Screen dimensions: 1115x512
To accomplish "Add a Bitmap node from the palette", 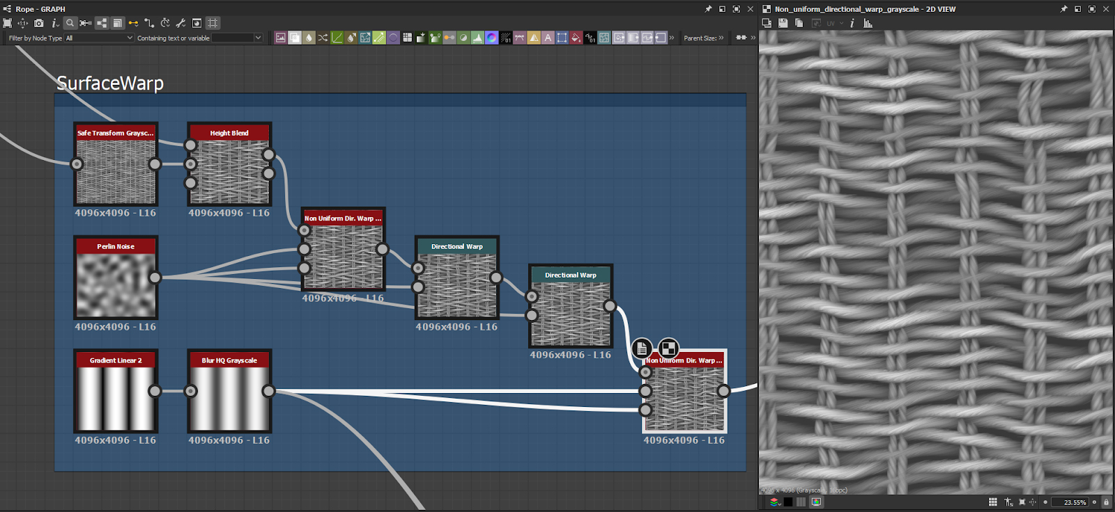I will tap(281, 38).
